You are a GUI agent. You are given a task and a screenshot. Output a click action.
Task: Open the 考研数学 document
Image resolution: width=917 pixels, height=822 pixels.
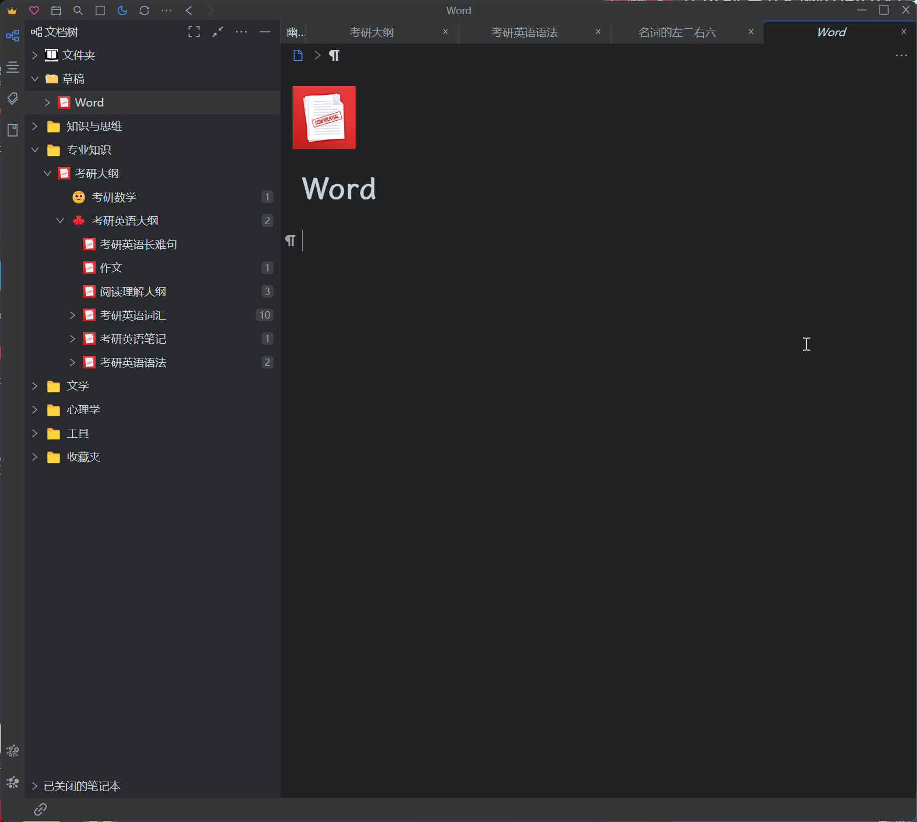(x=114, y=197)
